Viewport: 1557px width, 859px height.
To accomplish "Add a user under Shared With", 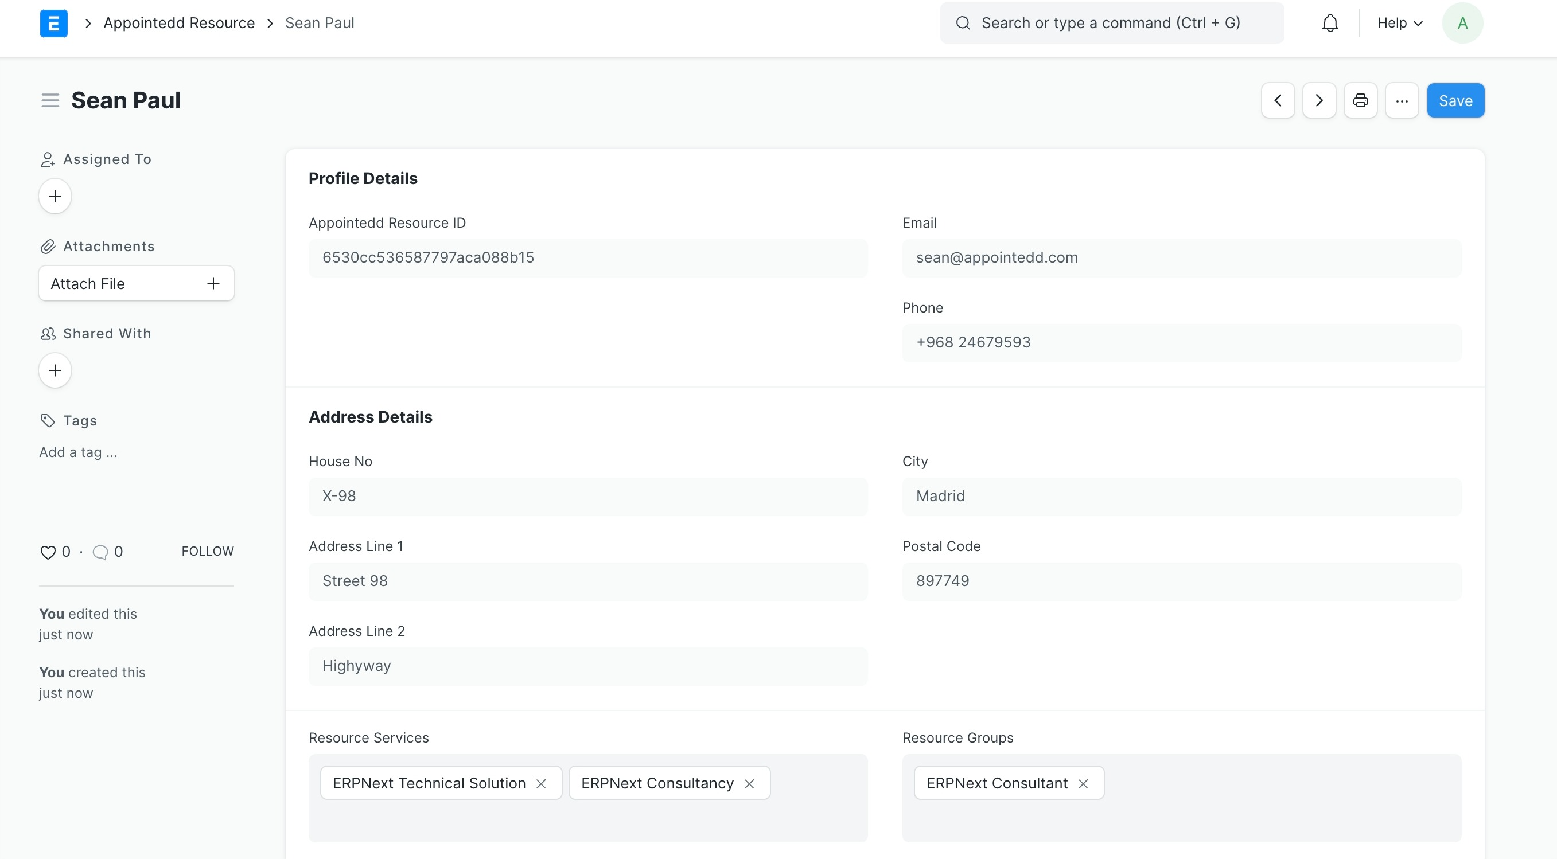I will [55, 370].
